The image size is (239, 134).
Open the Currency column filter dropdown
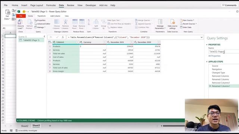pyautogui.click(x=105, y=42)
